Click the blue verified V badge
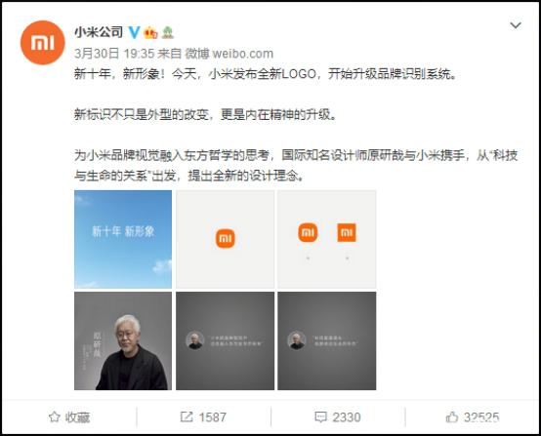 point(134,33)
